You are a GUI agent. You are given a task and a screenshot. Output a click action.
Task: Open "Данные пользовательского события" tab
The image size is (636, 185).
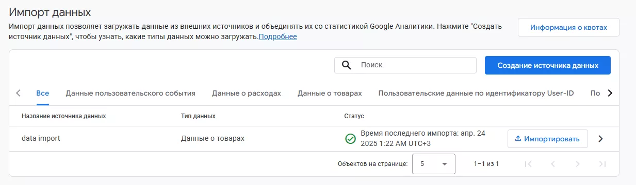131,93
